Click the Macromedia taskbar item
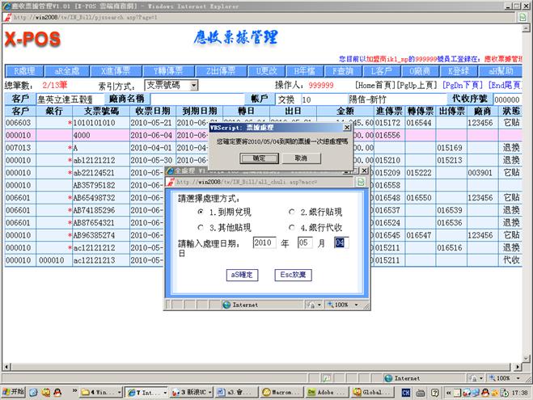 pyautogui.click(x=281, y=392)
